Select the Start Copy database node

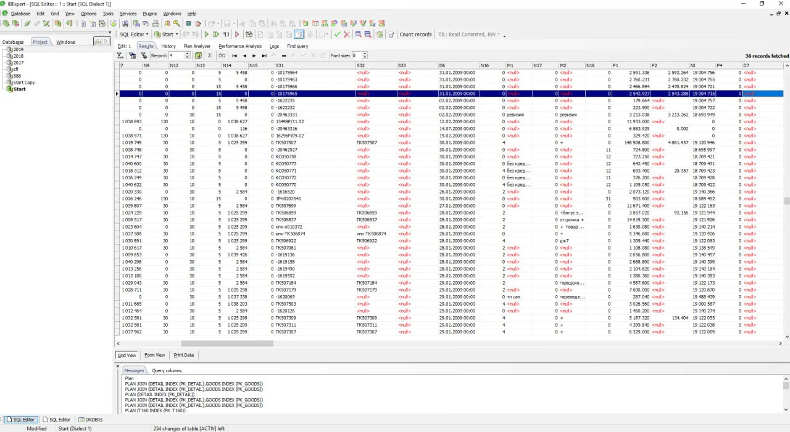pyautogui.click(x=24, y=82)
